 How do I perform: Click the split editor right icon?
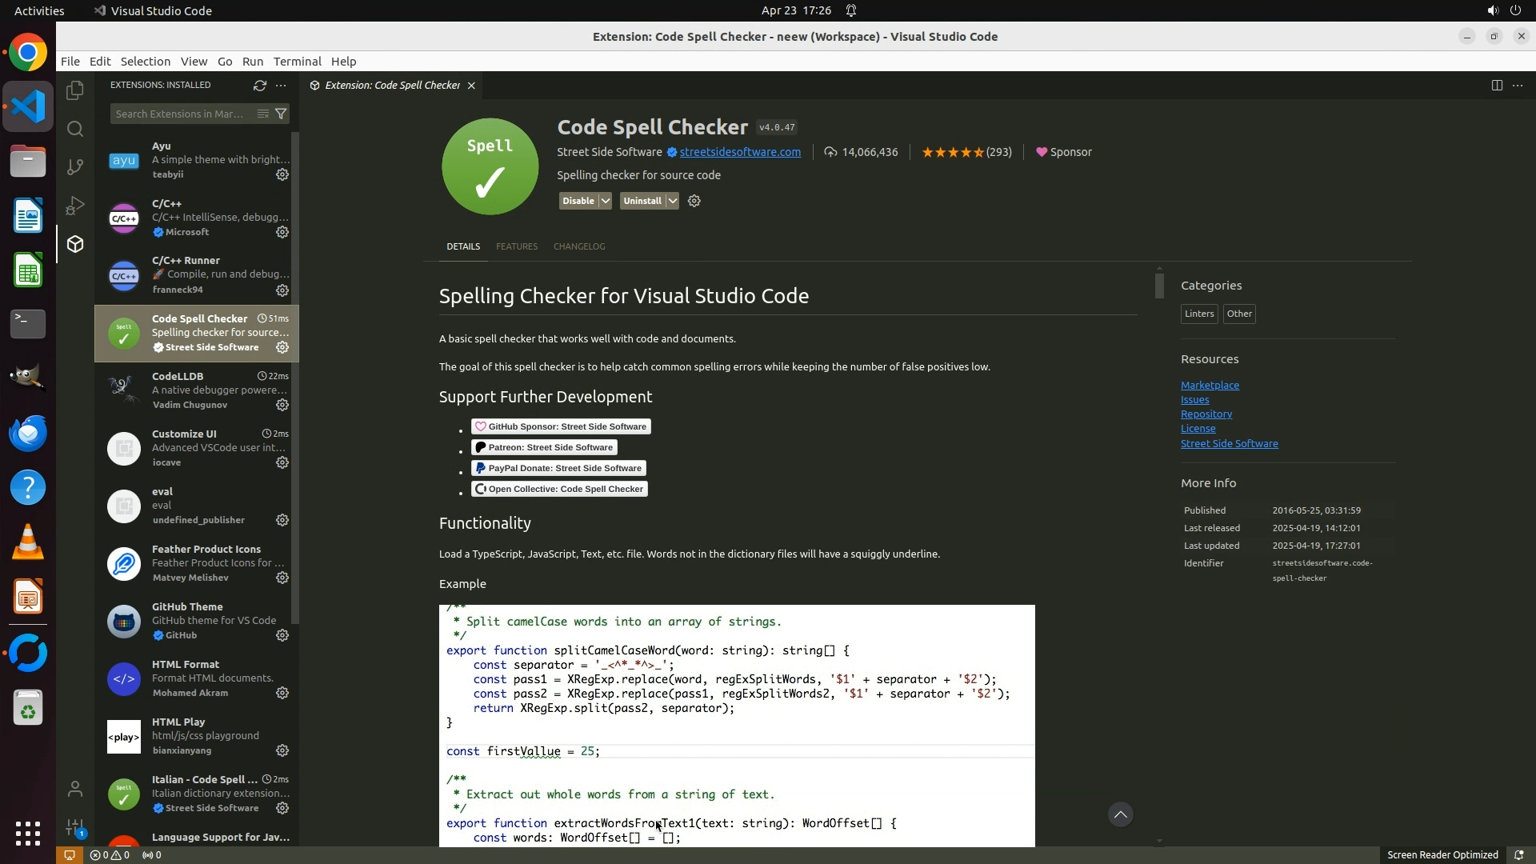coord(1496,85)
